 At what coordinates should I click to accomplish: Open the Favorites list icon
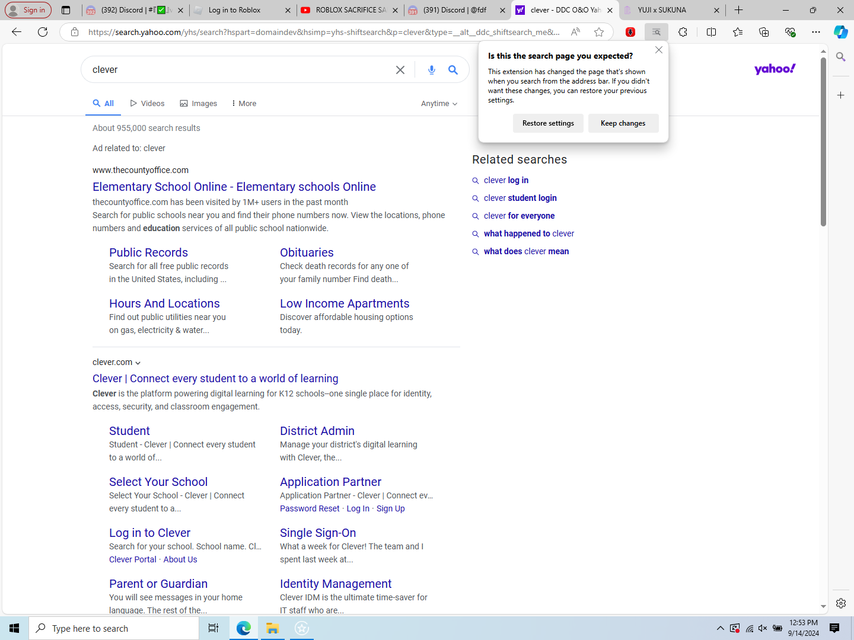click(738, 32)
